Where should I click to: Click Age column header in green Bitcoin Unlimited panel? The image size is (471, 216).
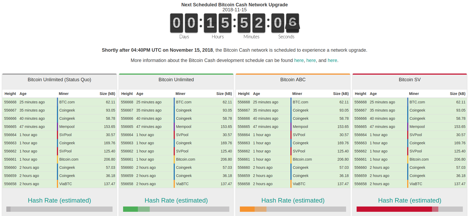click(x=140, y=94)
